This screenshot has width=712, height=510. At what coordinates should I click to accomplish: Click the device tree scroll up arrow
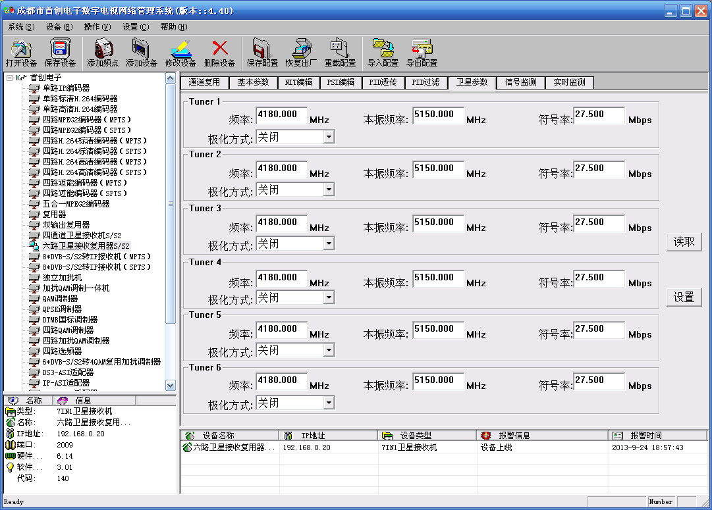171,78
